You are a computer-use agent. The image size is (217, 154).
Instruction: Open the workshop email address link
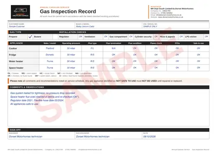(x=169, y=15)
